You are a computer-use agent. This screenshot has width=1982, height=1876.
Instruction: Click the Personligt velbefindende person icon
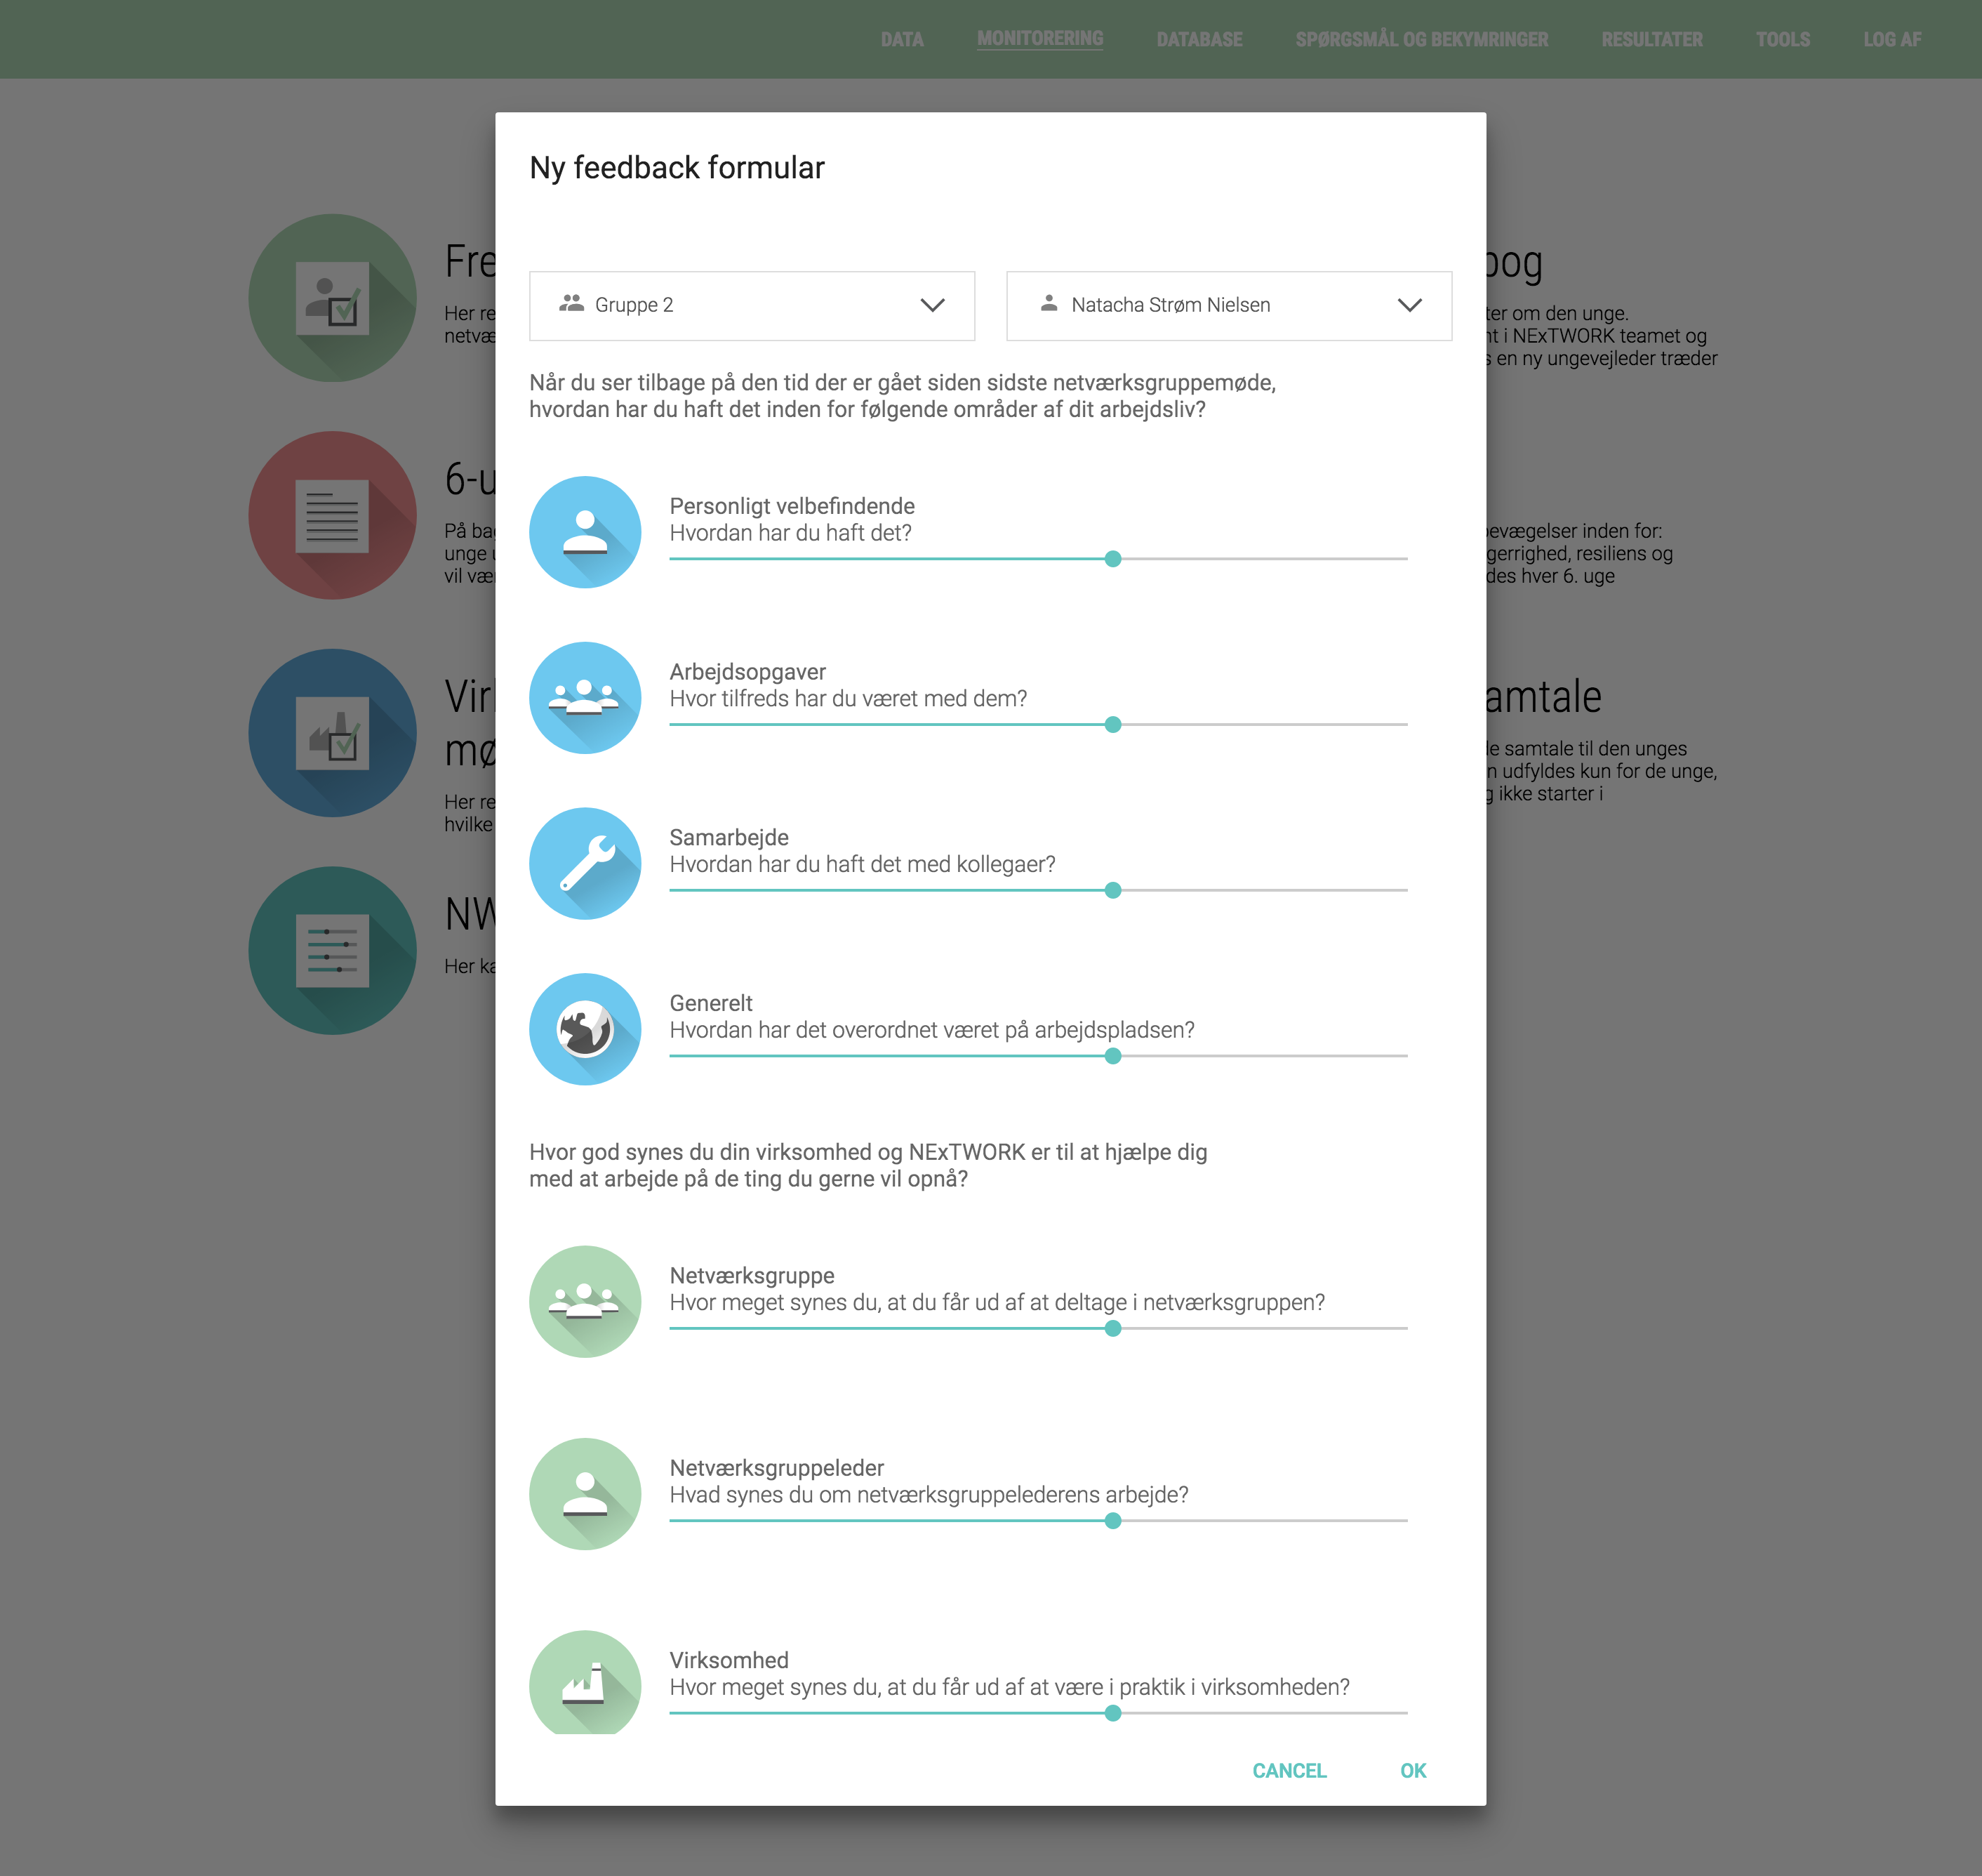click(x=586, y=533)
